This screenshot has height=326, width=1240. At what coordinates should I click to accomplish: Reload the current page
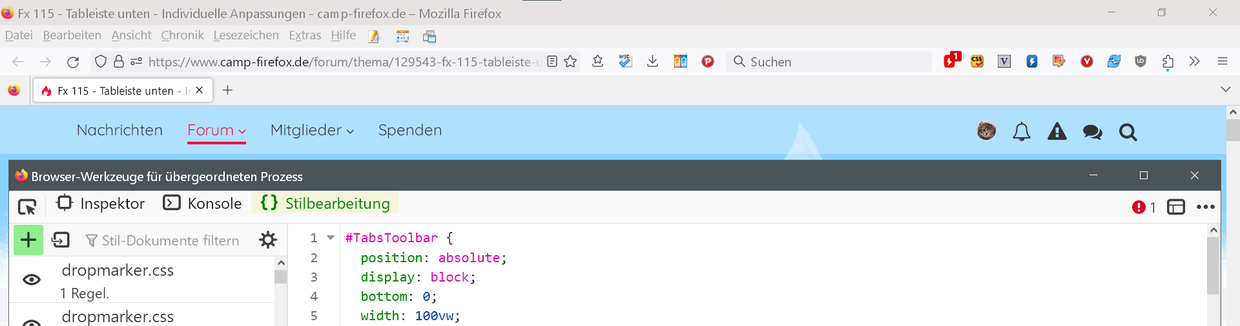73,62
